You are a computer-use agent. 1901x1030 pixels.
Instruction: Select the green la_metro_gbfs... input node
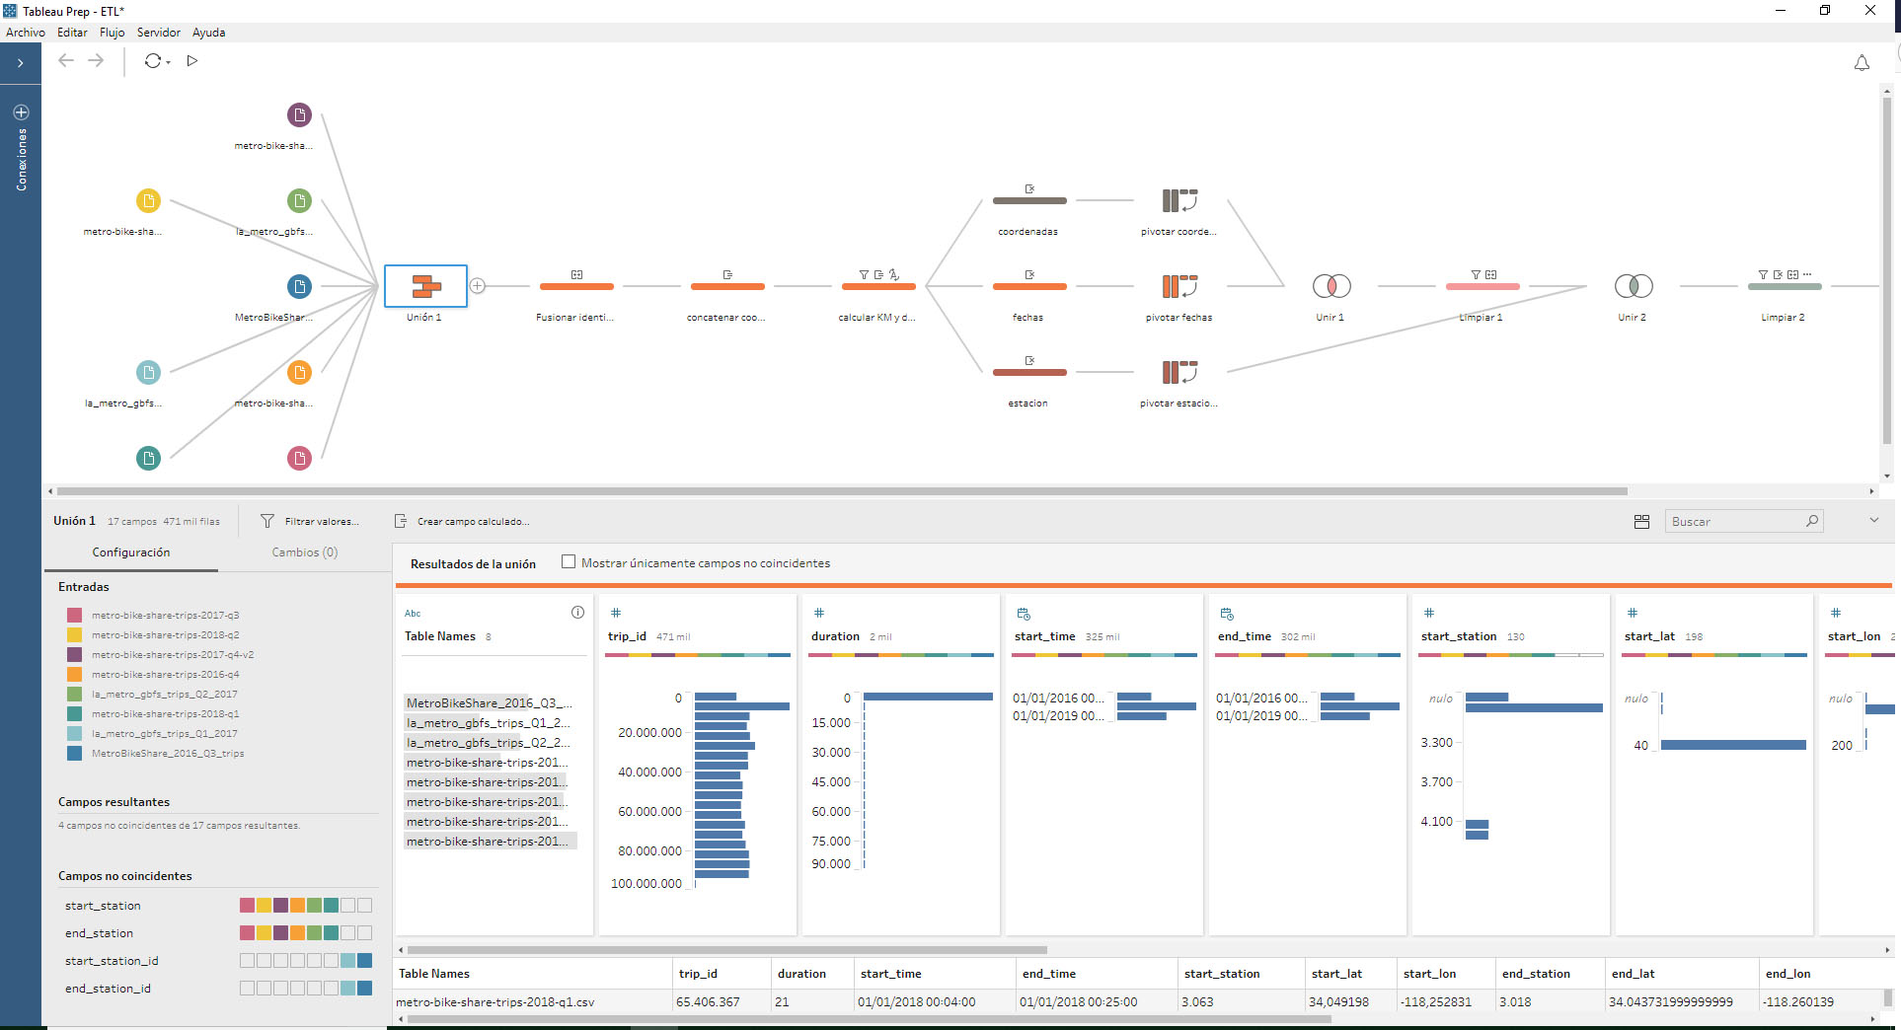coord(299,200)
